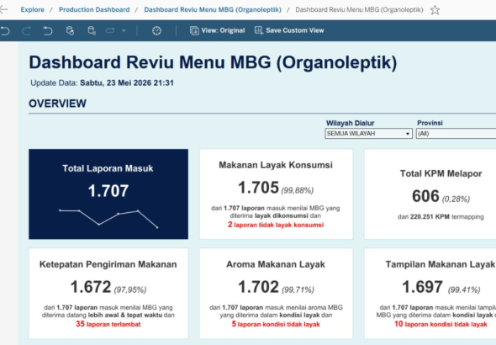Screen dimensions: 496x345
Task: Click the (97,95%) percentage text
Action: pos(130,289)
